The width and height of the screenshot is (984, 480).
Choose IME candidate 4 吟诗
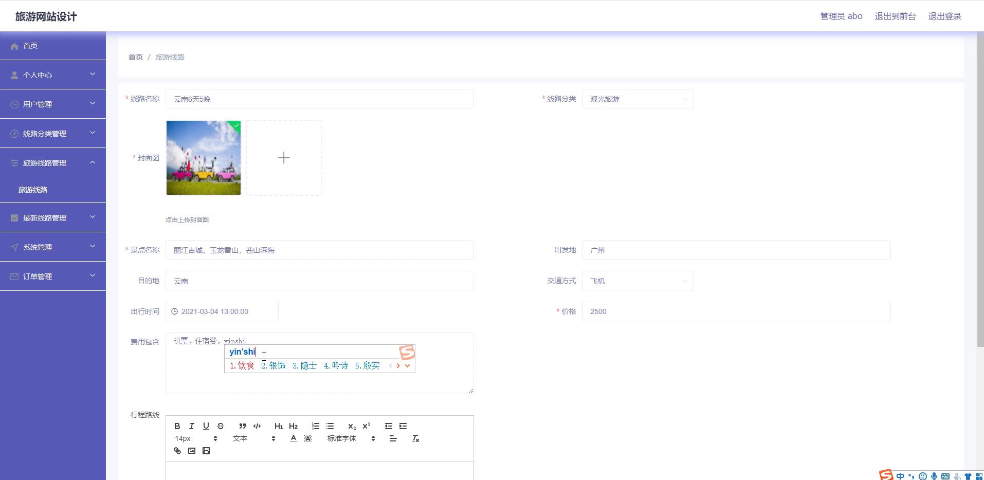(x=336, y=365)
